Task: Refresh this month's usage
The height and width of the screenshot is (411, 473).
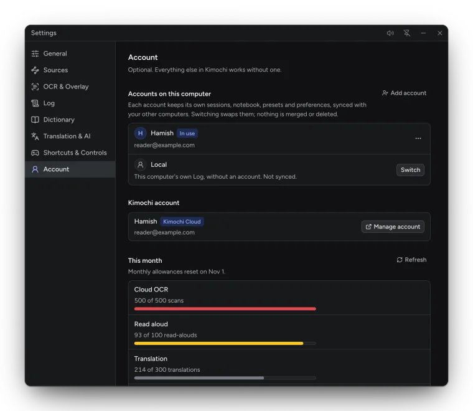Action: pyautogui.click(x=411, y=260)
